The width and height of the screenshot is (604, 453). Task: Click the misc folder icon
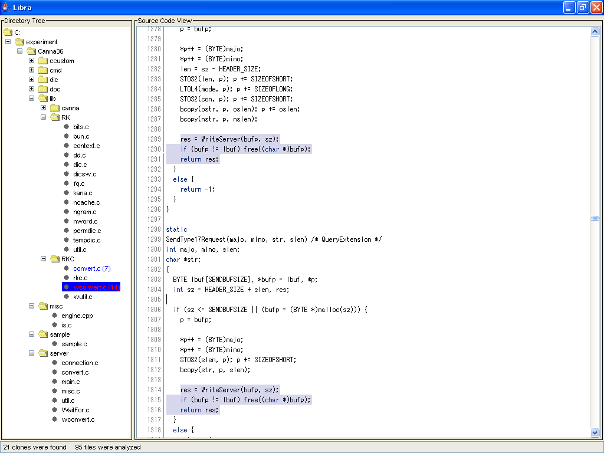tap(42, 306)
